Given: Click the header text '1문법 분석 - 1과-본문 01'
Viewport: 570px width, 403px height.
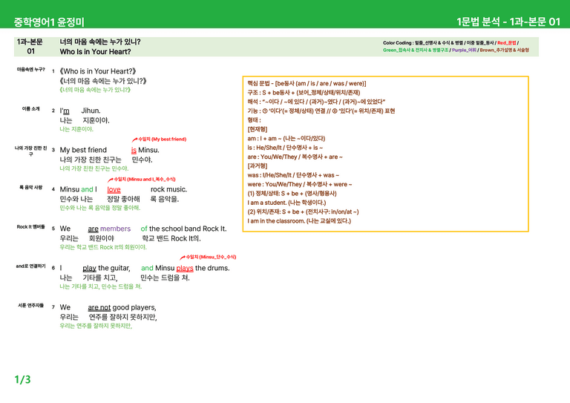Looking at the screenshot, I should (508, 22).
